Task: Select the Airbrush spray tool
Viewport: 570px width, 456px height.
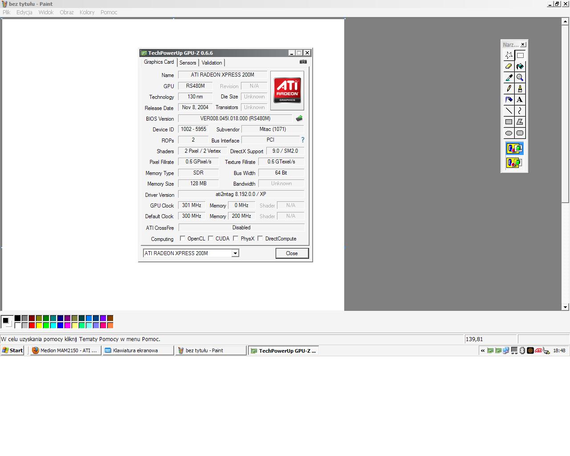Action: (509, 100)
